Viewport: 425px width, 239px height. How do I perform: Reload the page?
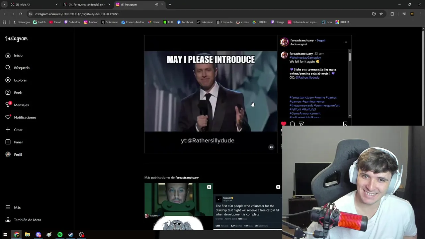[21, 14]
